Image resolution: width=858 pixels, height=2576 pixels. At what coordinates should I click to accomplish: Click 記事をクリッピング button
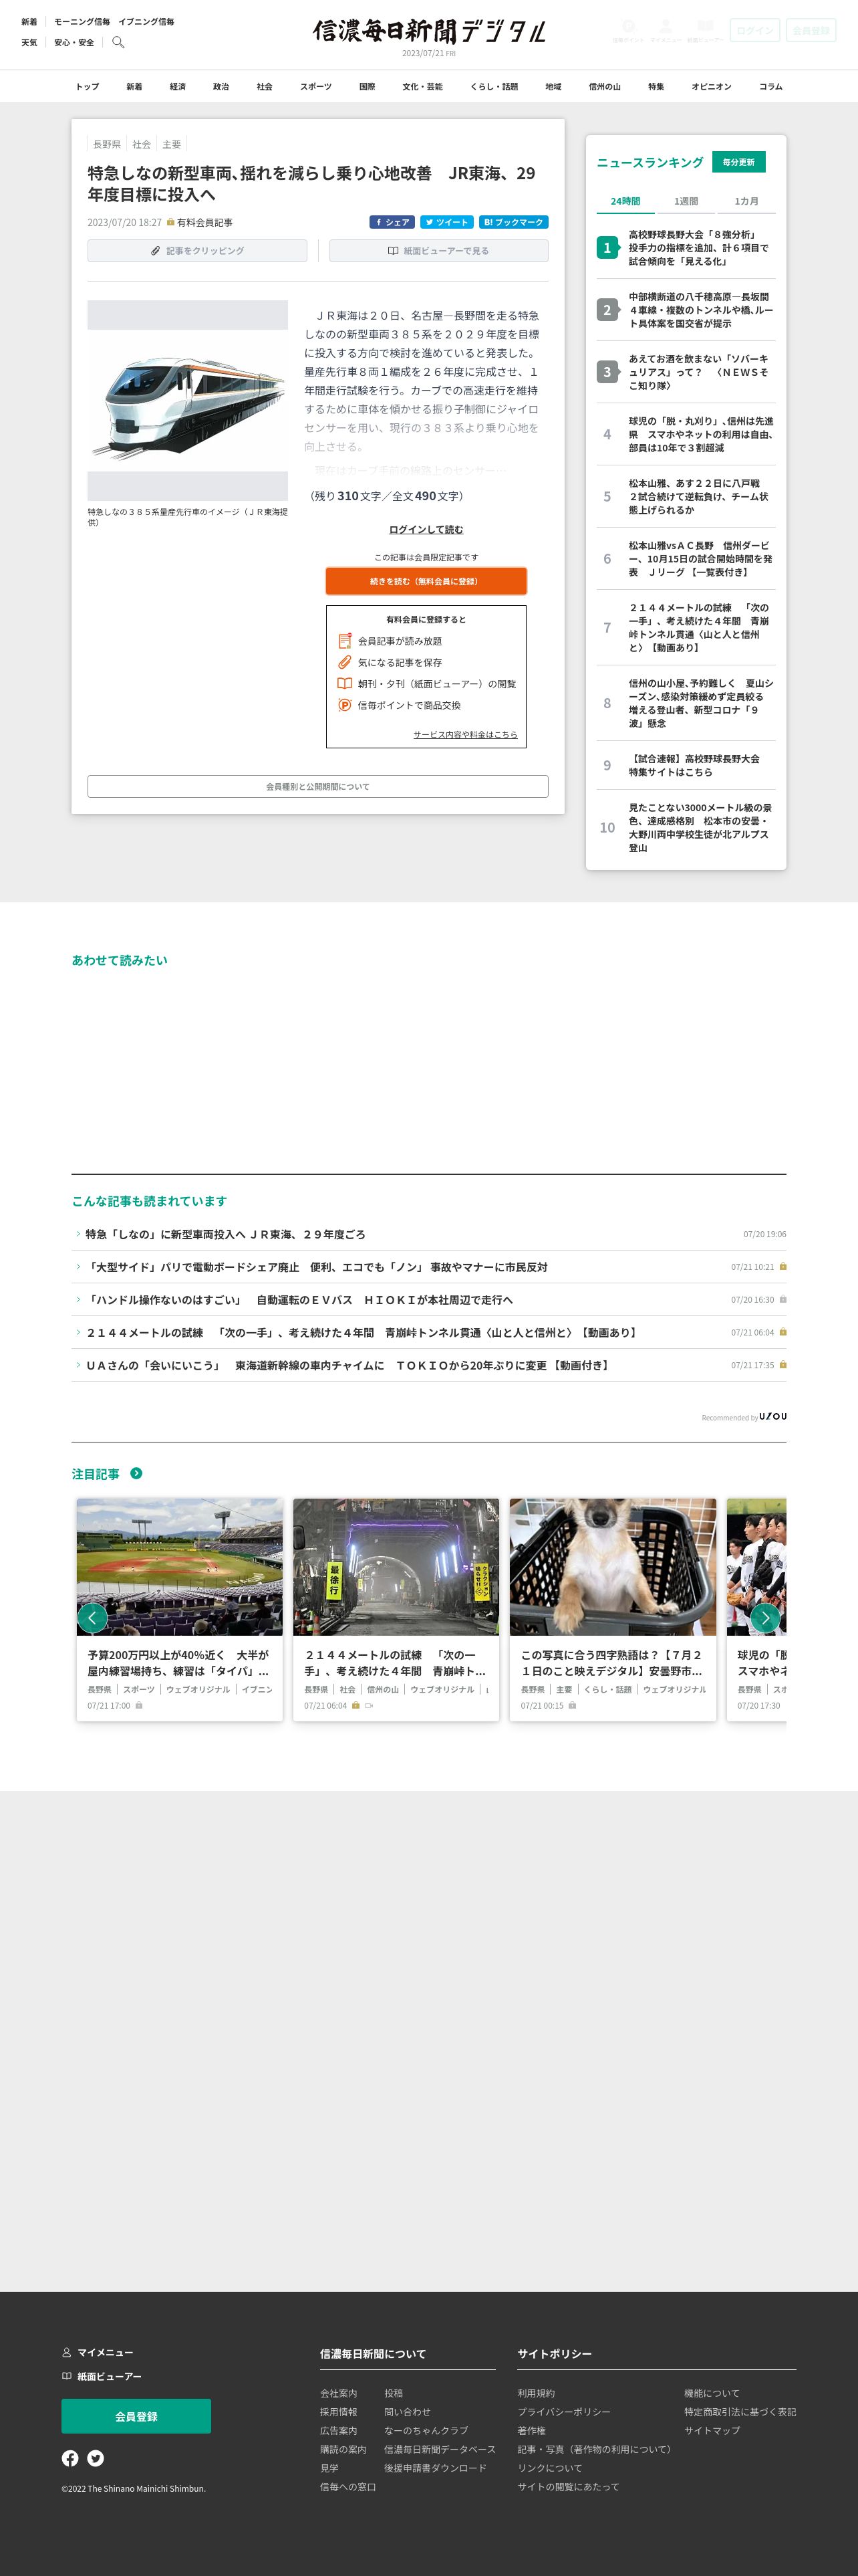click(196, 250)
